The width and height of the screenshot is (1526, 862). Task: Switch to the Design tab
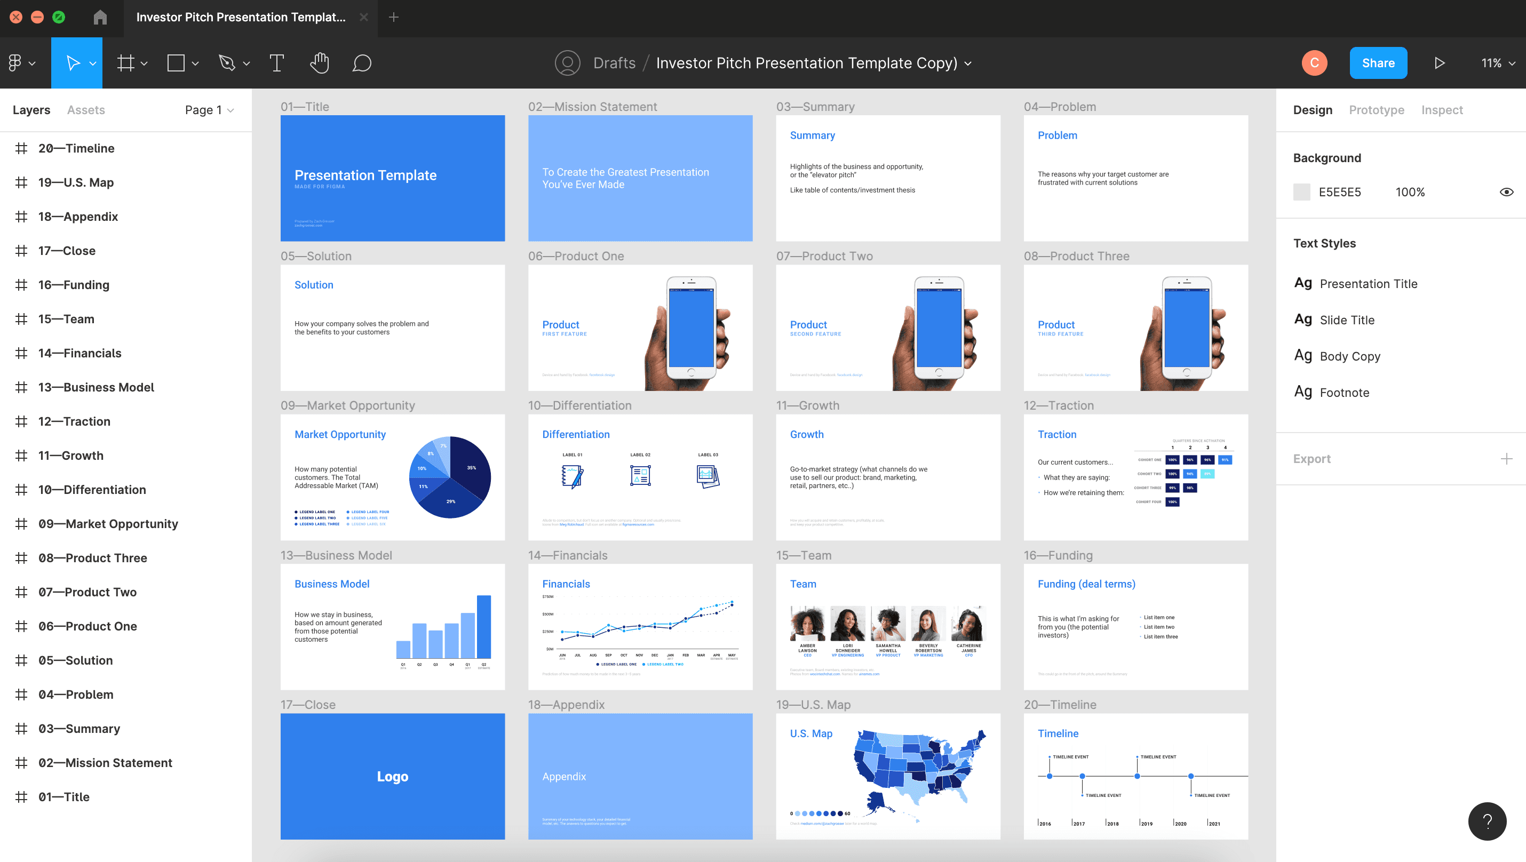pos(1312,110)
